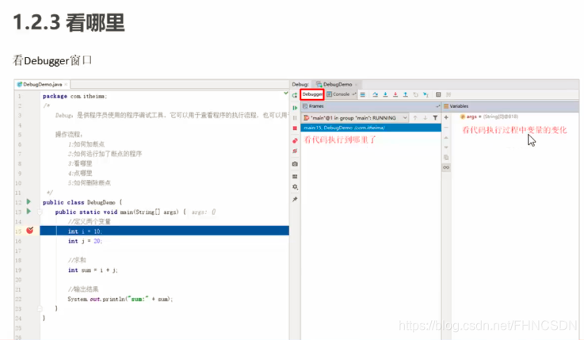584x340 pixels.
Task: Toggle breakpoint on line 15
Action: (30, 231)
